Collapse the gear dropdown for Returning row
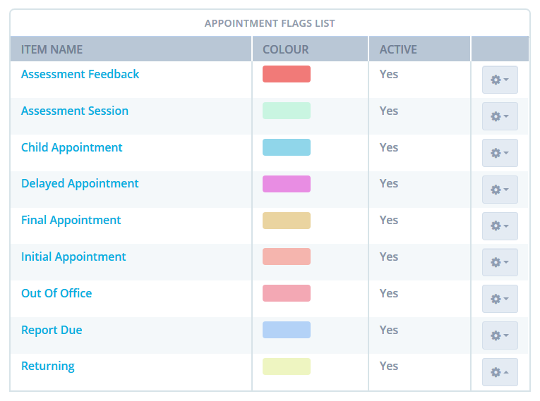 500,372
